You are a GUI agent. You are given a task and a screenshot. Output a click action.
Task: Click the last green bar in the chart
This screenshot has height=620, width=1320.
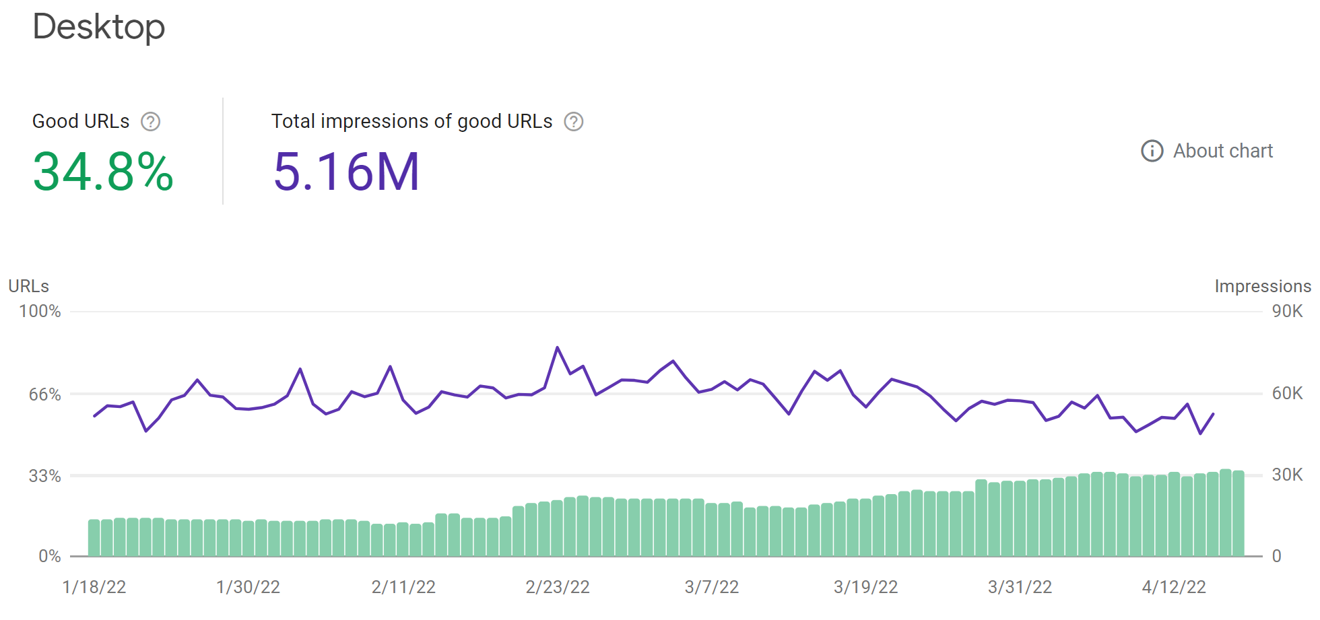pyautogui.click(x=1238, y=514)
